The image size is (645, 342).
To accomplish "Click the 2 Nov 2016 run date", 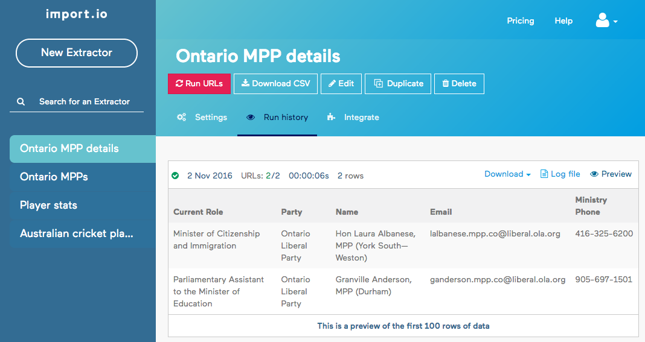I will pyautogui.click(x=210, y=176).
